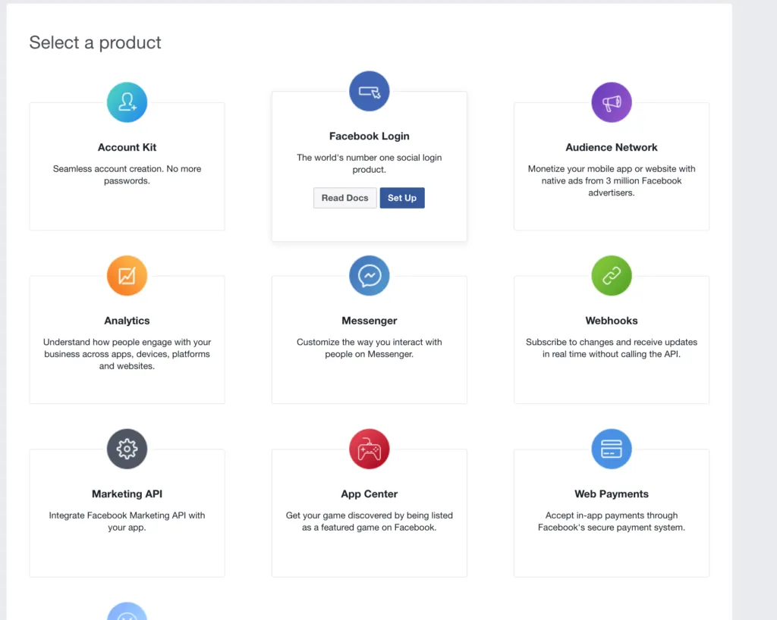Select the Account Kit title
This screenshot has height=620, width=777.
(127, 148)
